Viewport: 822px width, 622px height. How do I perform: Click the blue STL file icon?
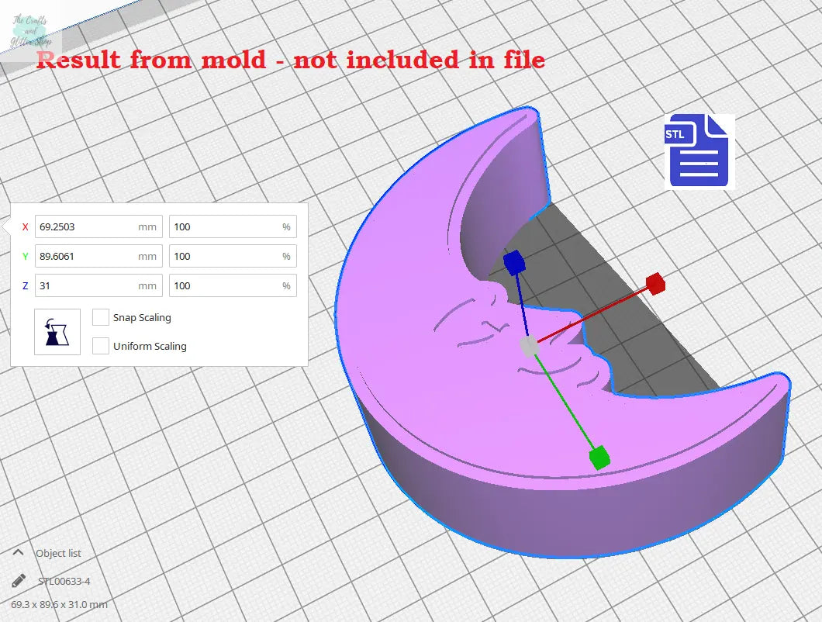point(697,151)
